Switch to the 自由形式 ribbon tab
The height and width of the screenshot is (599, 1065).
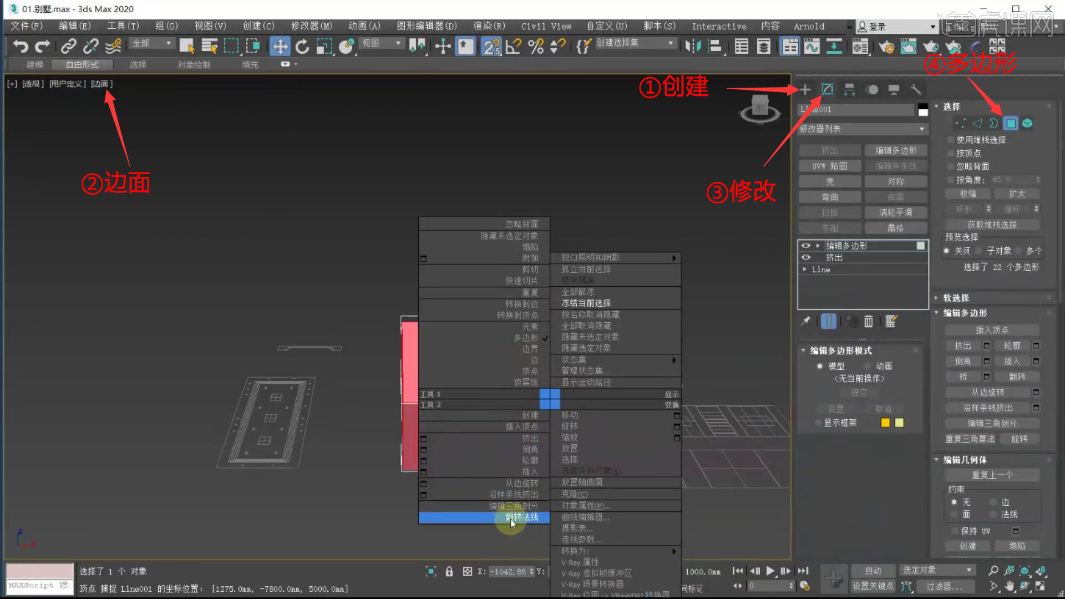click(82, 65)
